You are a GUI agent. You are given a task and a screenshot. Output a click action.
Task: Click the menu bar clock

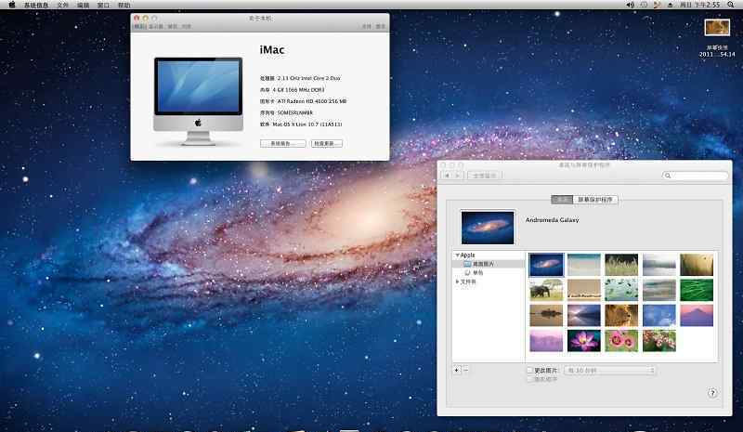click(x=700, y=5)
